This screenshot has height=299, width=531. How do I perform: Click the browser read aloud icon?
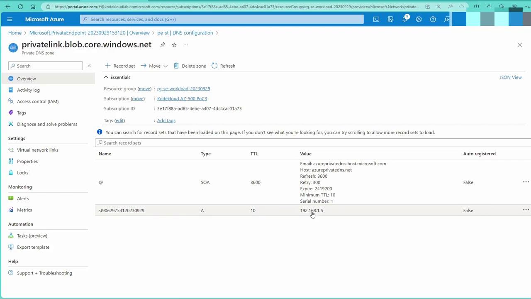451,7
